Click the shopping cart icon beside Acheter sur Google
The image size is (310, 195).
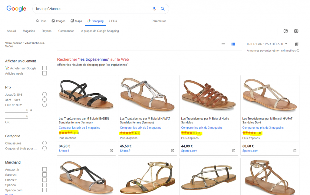pyautogui.click(x=7, y=68)
